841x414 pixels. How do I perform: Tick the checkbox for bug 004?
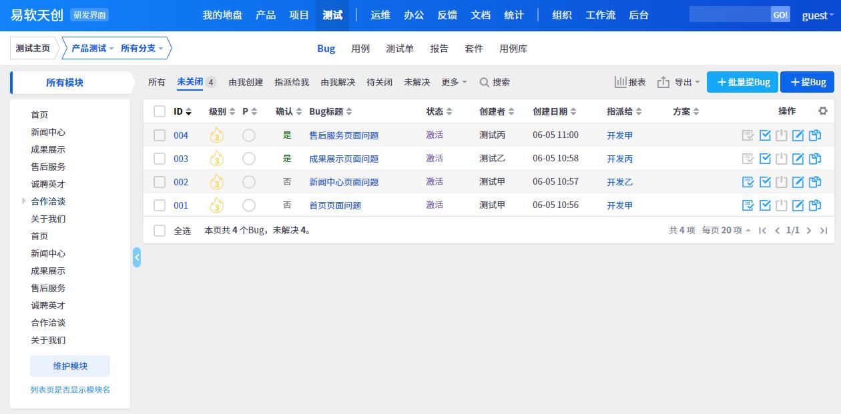(160, 135)
